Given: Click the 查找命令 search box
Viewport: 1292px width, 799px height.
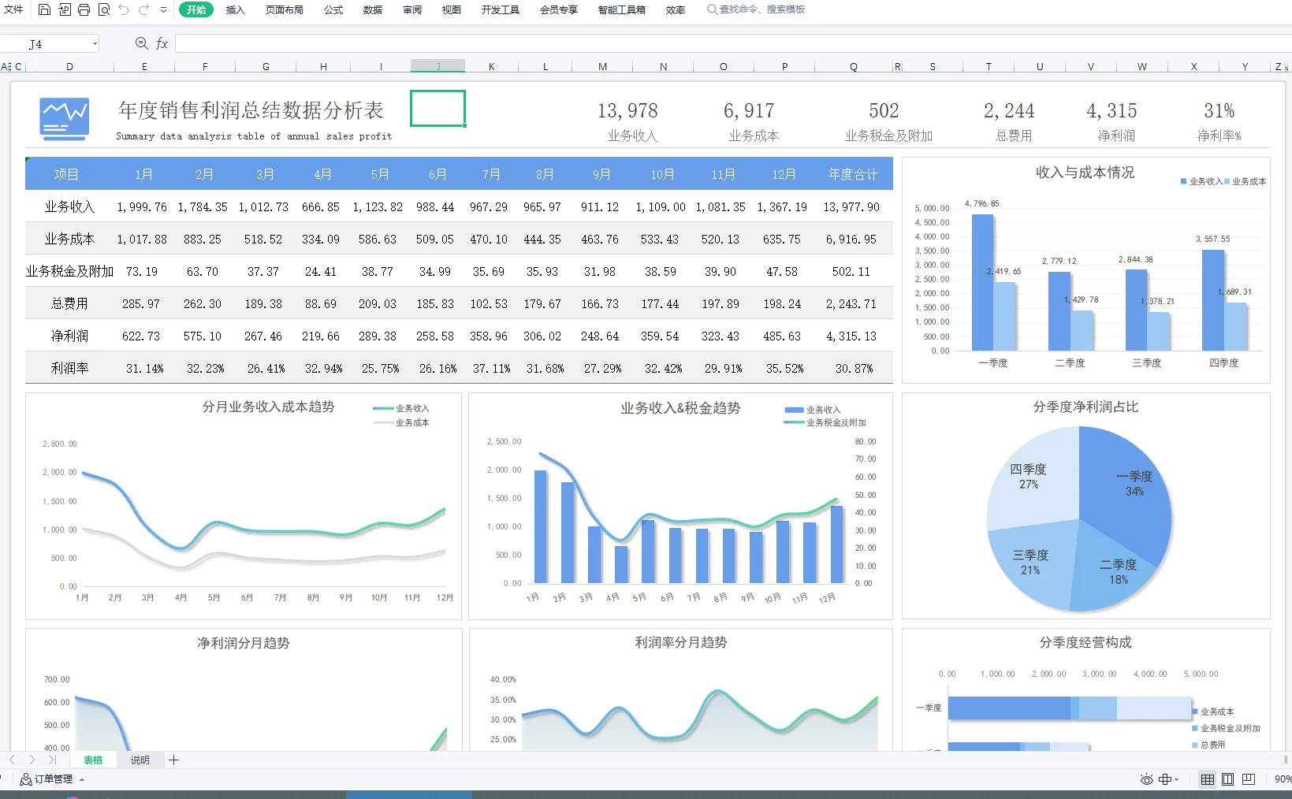Looking at the screenshot, I should coord(756,9).
